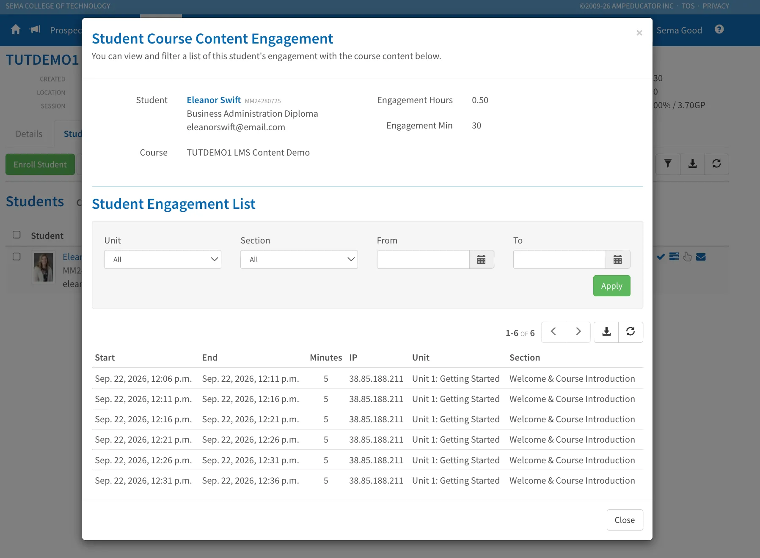Image resolution: width=760 pixels, height=558 pixels.
Task: Click the envelope email icon in student row
Action: coord(701,257)
